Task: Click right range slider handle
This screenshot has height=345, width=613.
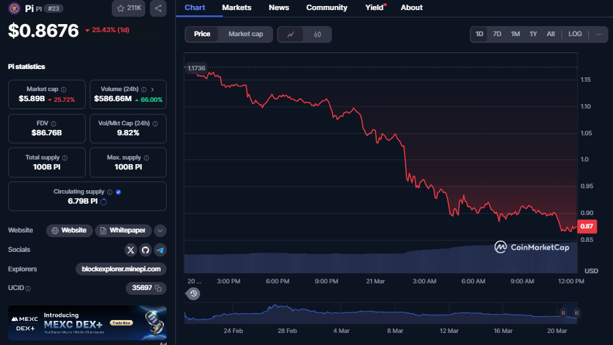Action: click(576, 313)
